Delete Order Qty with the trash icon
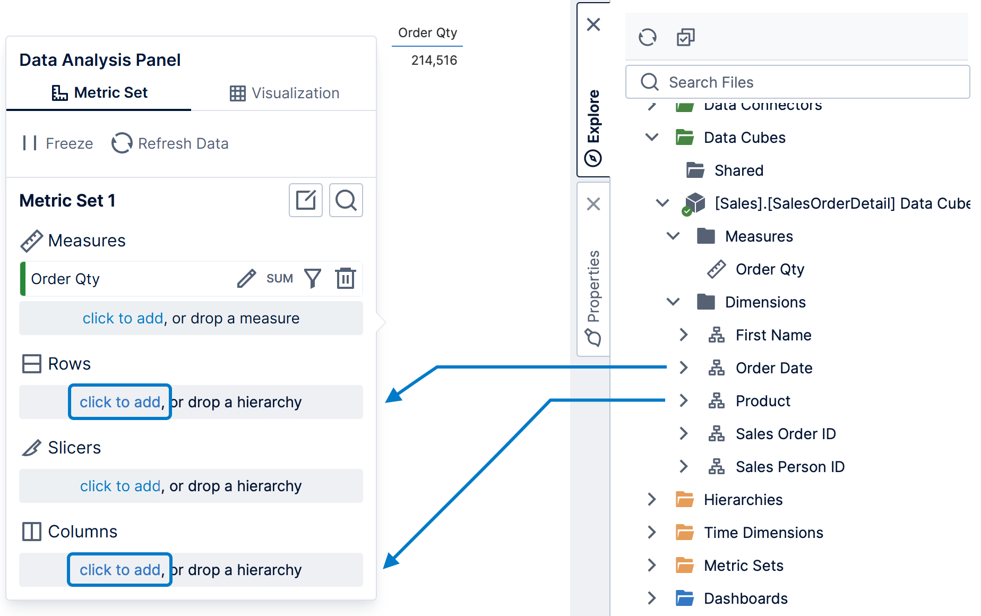The height and width of the screenshot is (616, 981). (x=346, y=278)
